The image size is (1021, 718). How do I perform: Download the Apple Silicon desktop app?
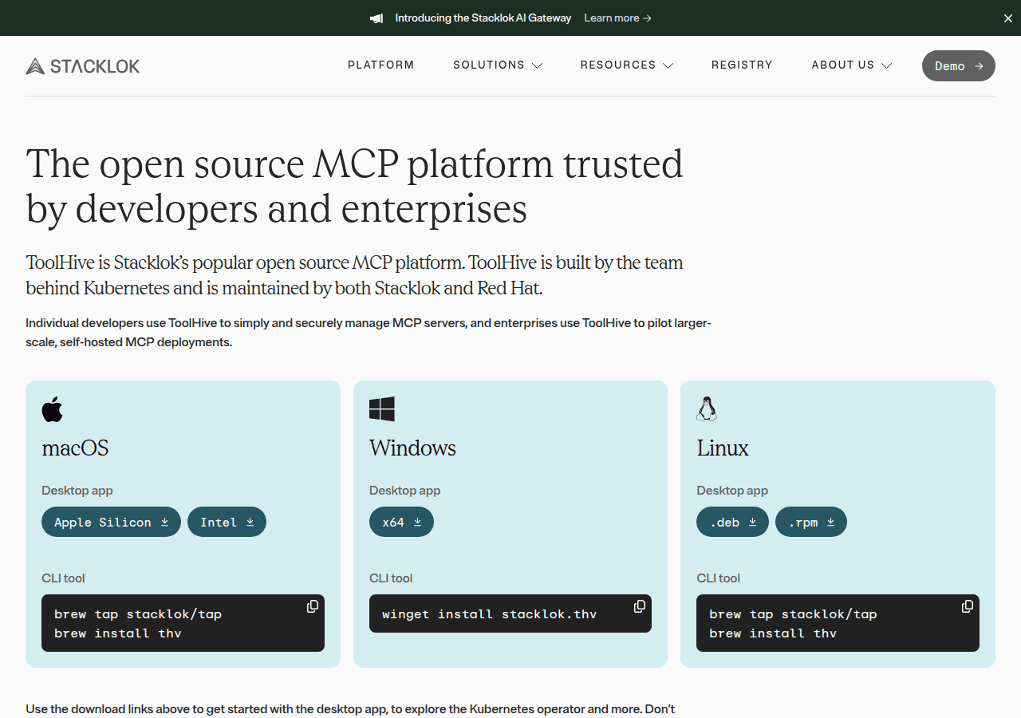pyautogui.click(x=111, y=522)
